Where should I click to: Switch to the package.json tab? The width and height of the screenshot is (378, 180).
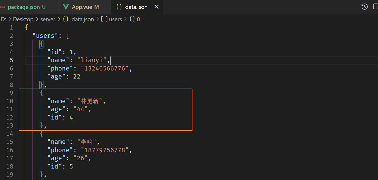(x=24, y=7)
